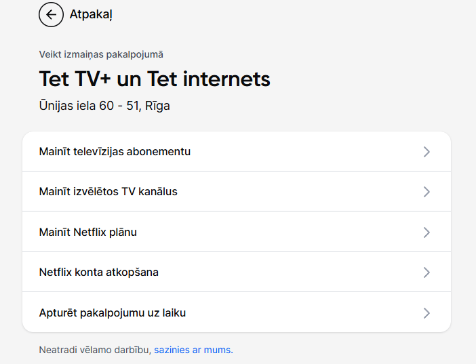Click the chevron beside Mainīt televīzijas abonementu
This screenshot has width=476, height=364.
coord(427,152)
